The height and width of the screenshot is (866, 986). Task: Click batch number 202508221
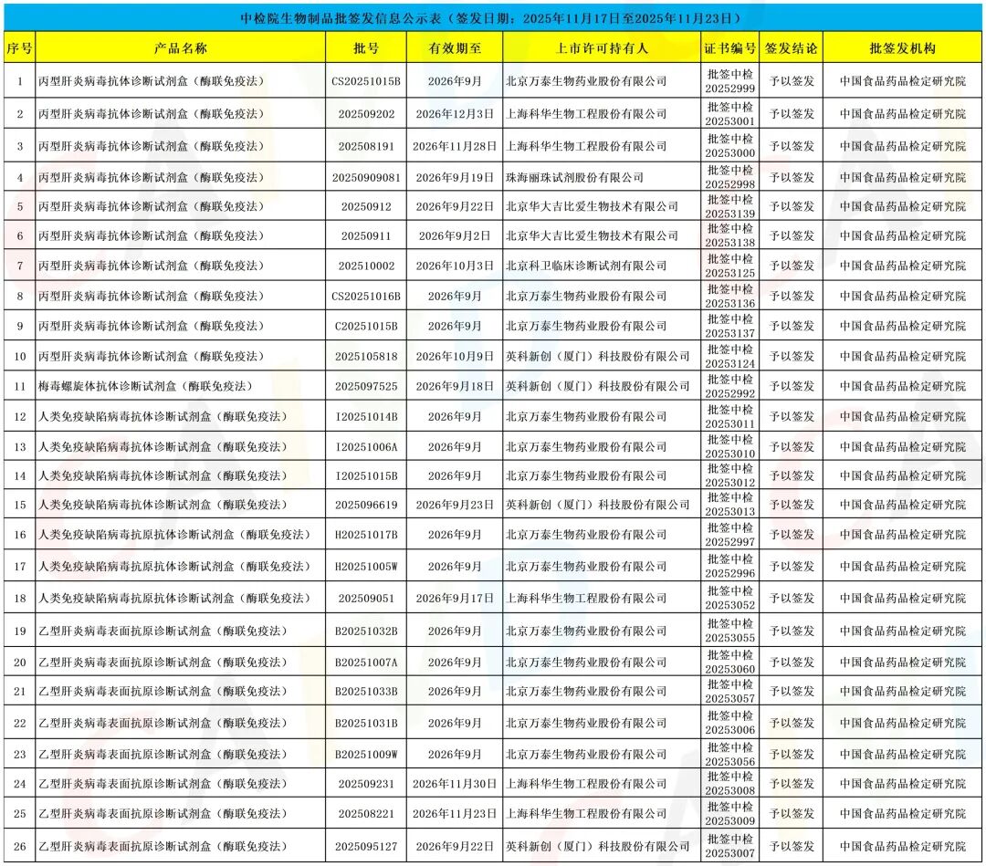pos(366,813)
